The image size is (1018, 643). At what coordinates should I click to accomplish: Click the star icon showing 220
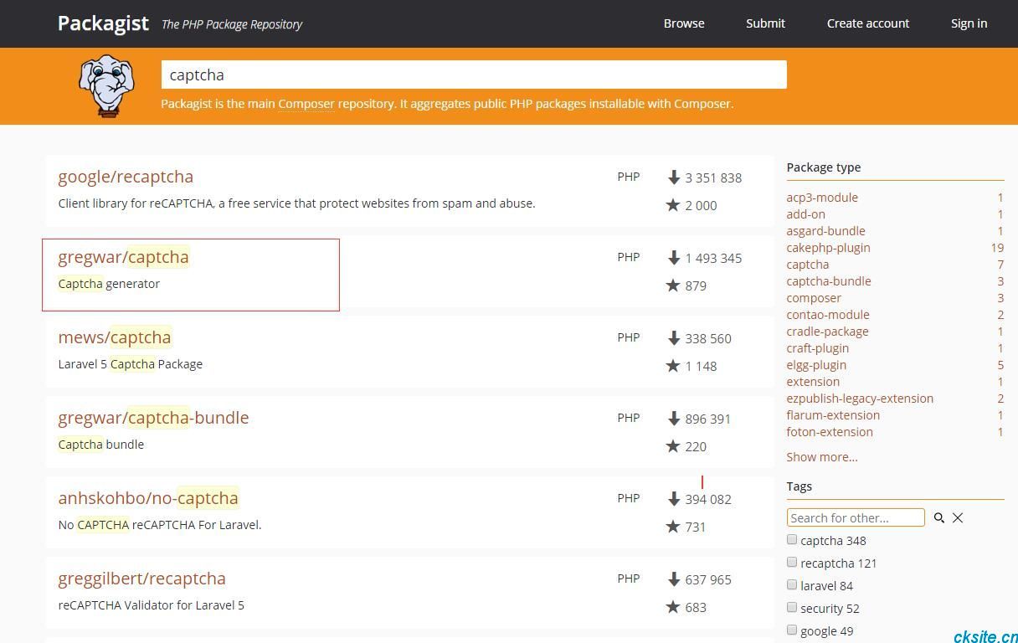pos(673,446)
